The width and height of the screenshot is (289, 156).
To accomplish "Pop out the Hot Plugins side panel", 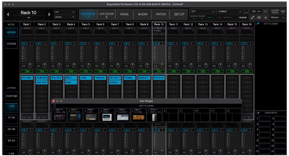I will click(257, 24).
